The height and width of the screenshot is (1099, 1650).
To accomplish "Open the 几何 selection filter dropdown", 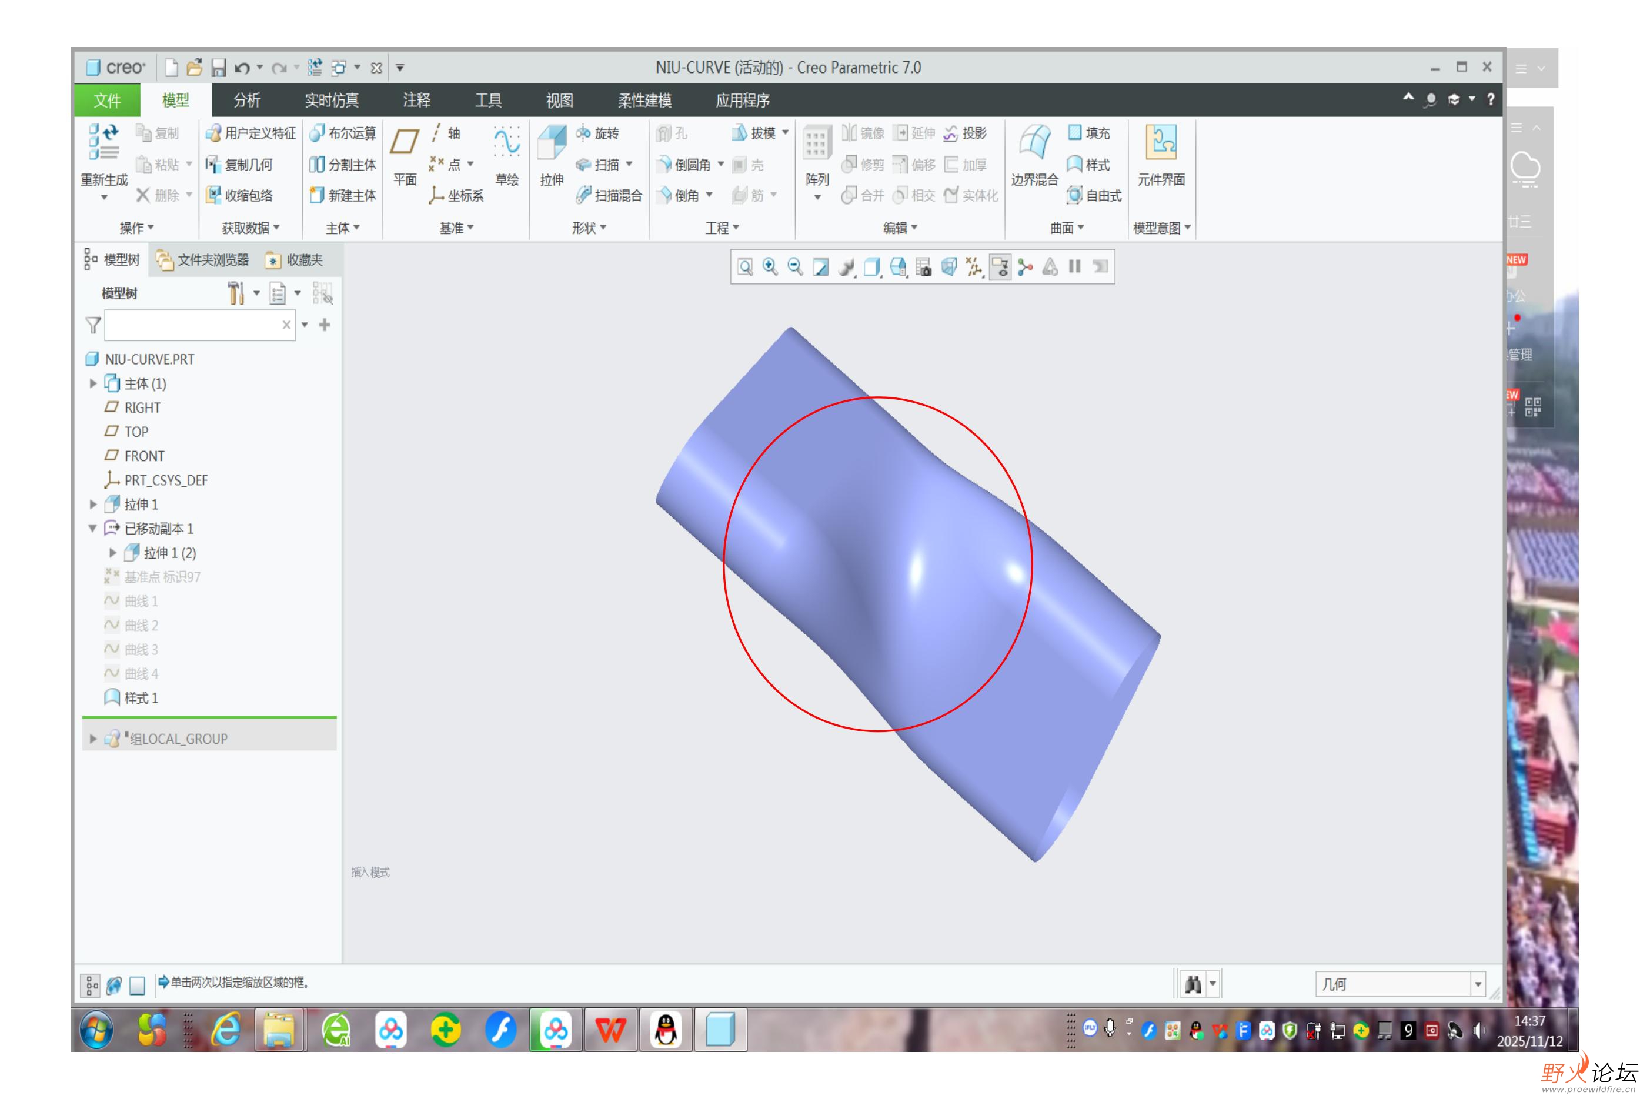I will point(1477,984).
